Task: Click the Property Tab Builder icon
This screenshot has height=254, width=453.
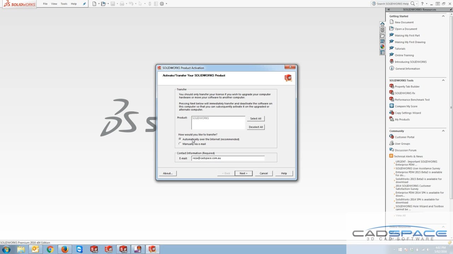Action: 391,86
